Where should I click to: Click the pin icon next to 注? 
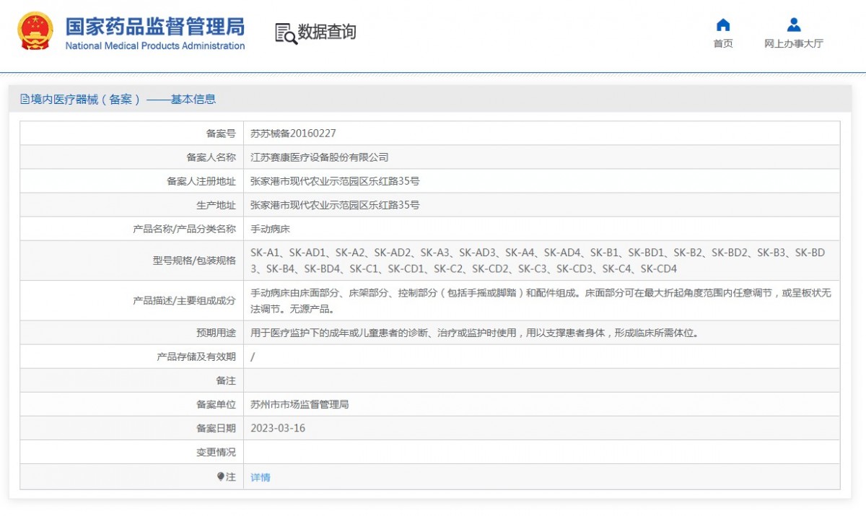click(x=221, y=477)
